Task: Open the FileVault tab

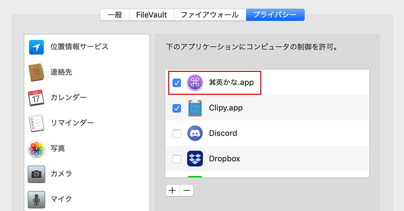Action: (151, 15)
